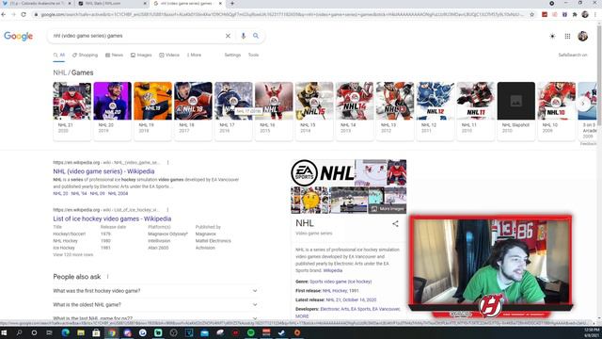Select the All search tab

coord(59,56)
